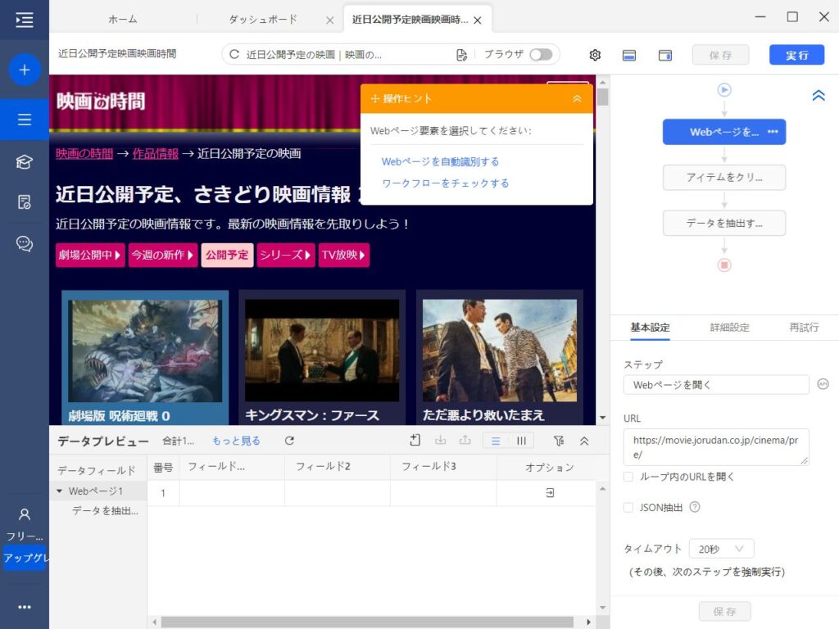Open the tutorials graduation cap icon
The width and height of the screenshot is (839, 629).
[24, 161]
